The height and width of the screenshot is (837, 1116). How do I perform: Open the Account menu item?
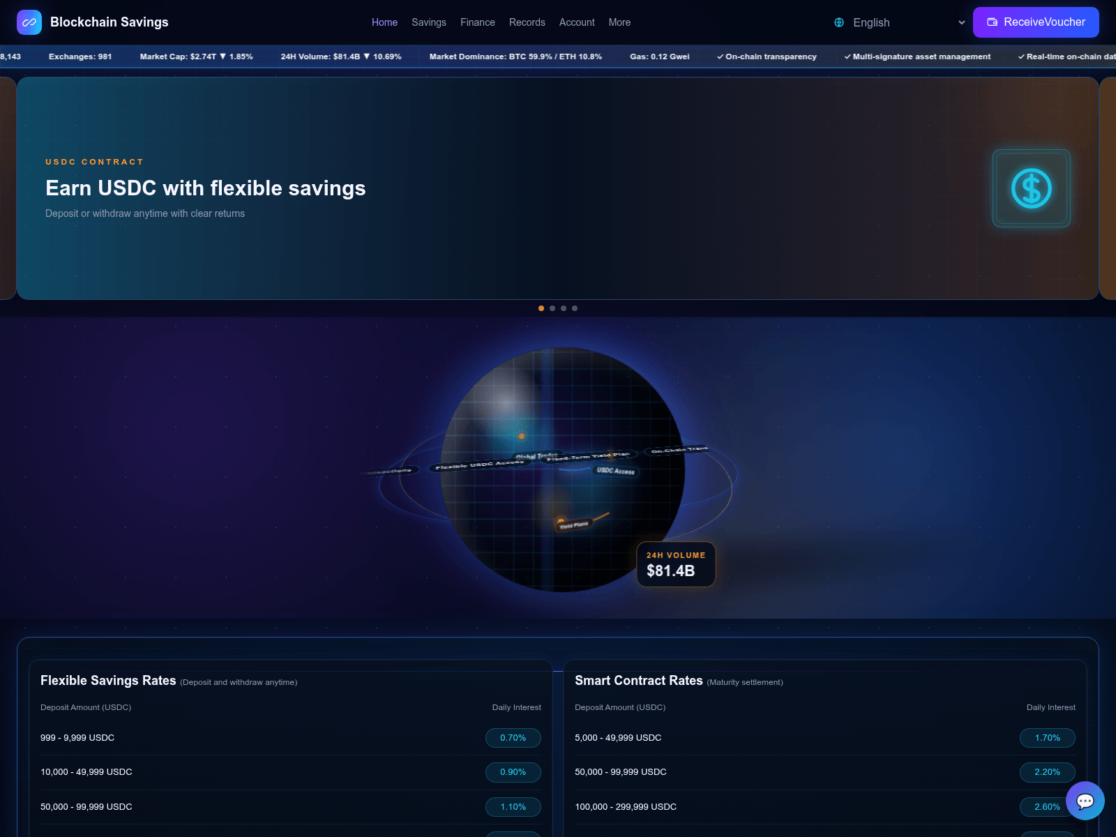coord(577,22)
